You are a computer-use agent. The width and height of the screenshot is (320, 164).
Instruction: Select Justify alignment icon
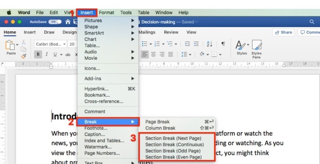coord(171,54)
